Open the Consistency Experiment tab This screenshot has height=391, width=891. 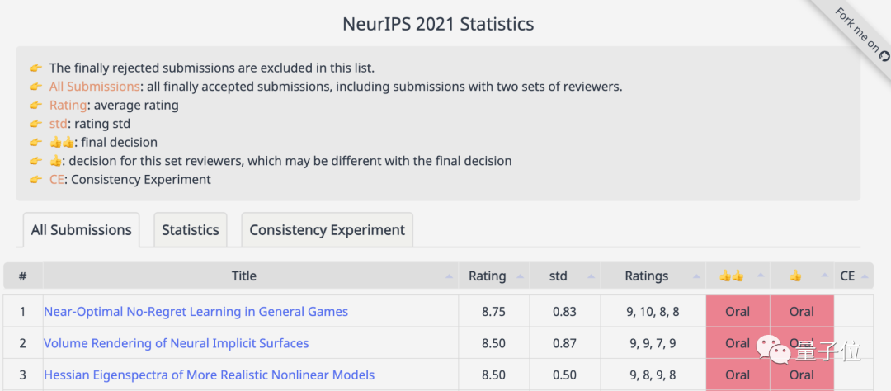(x=327, y=230)
